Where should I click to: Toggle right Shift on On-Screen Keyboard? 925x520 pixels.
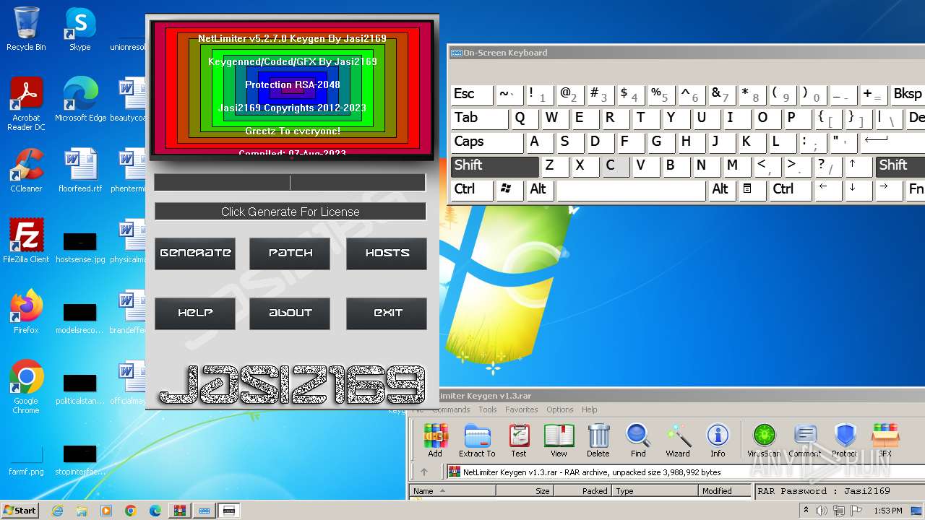pos(900,165)
